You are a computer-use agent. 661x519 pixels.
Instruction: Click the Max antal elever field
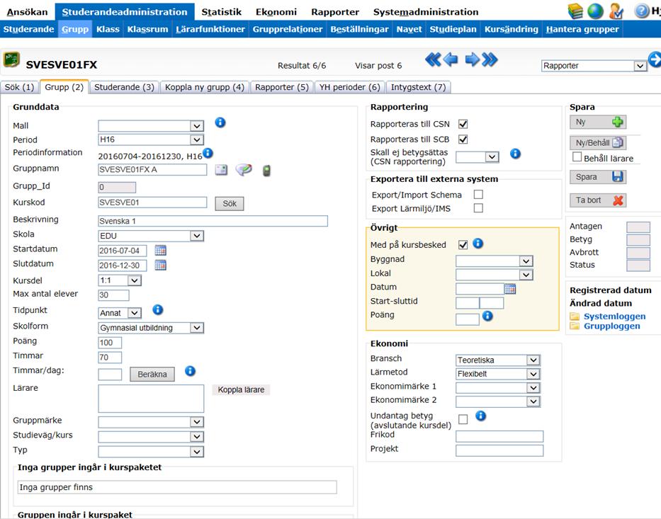pos(113,295)
